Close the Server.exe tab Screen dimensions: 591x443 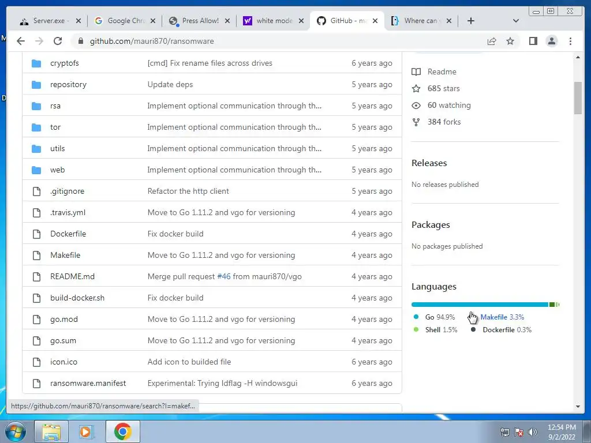[78, 21]
